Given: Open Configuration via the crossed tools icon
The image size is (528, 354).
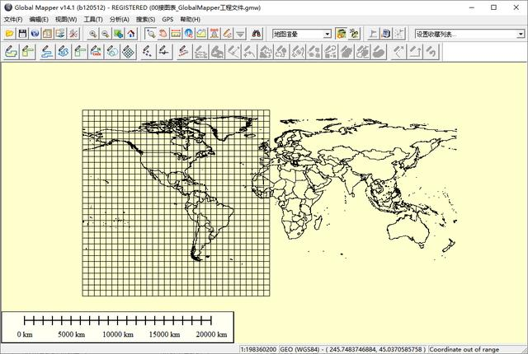Looking at the screenshot, I should [x=73, y=34].
